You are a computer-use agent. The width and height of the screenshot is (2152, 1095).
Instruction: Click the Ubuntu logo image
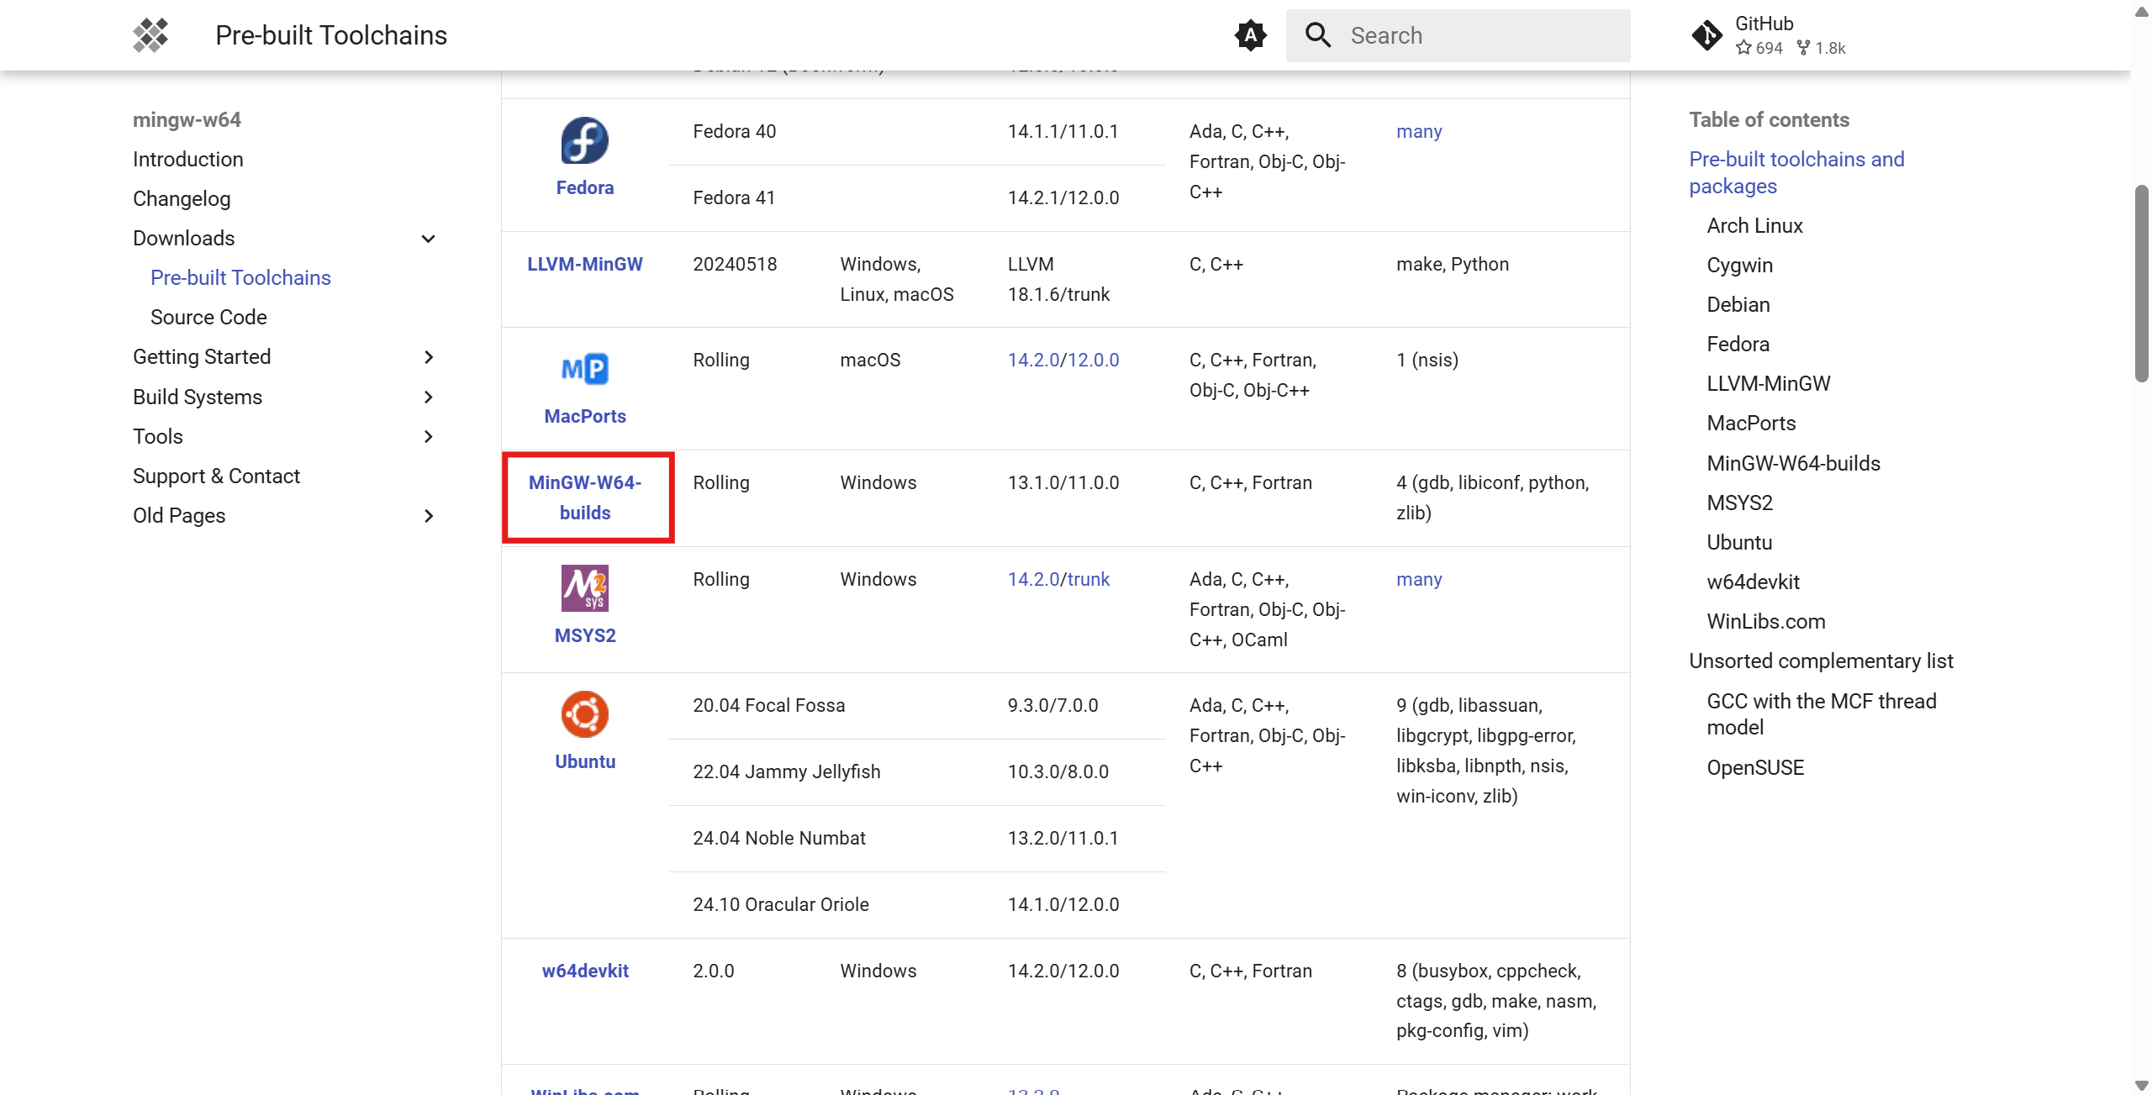coord(584,714)
